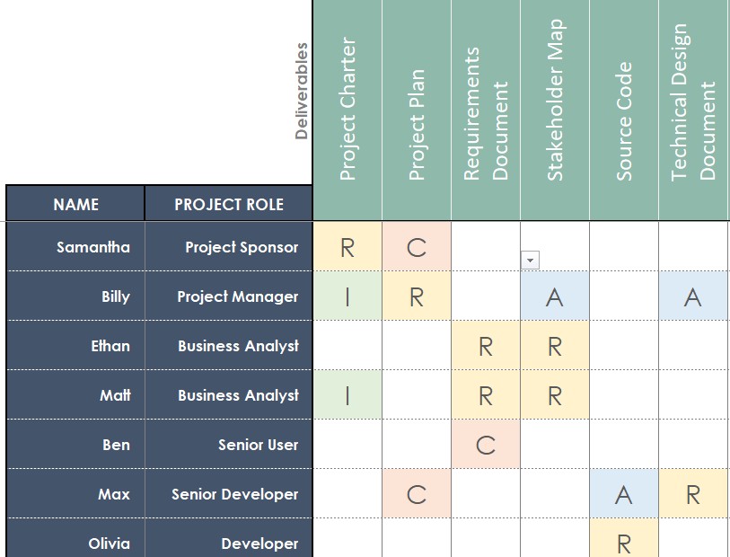
Task: Select the PROJECT ROLE header cell
Action: (x=229, y=204)
